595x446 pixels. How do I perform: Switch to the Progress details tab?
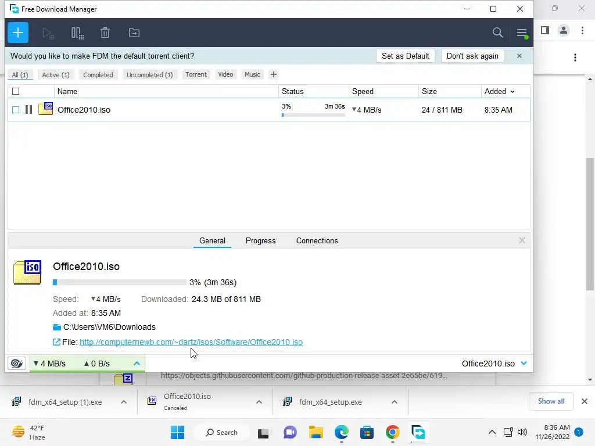[x=261, y=240]
